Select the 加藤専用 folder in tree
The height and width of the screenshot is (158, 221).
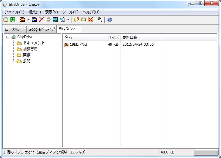30,49
